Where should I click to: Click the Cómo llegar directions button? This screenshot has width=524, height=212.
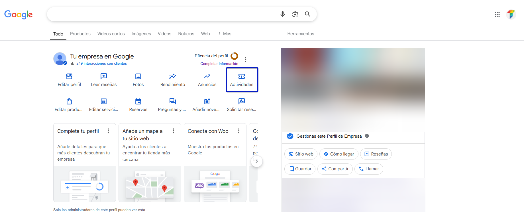click(x=339, y=154)
